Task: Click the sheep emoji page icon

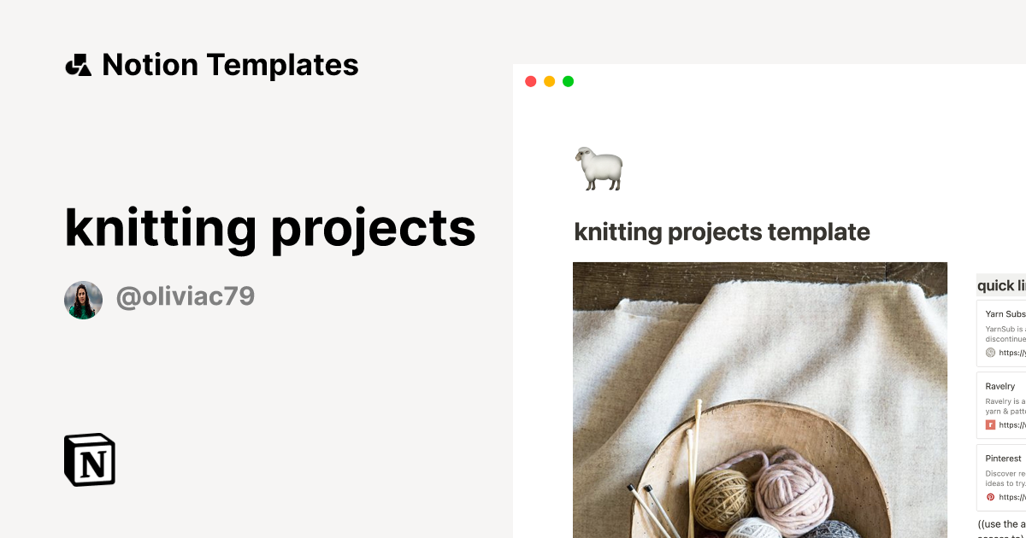Action: [597, 167]
